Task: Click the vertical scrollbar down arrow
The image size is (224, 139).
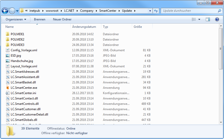Action: [221, 122]
